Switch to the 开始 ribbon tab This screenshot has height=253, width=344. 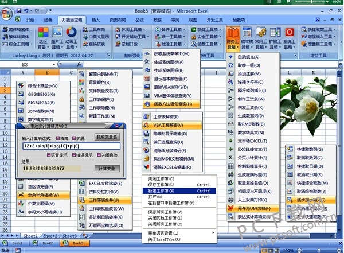coord(30,20)
